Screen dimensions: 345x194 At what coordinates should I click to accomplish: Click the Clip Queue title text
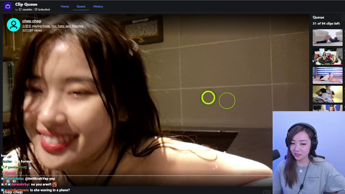click(x=26, y=4)
